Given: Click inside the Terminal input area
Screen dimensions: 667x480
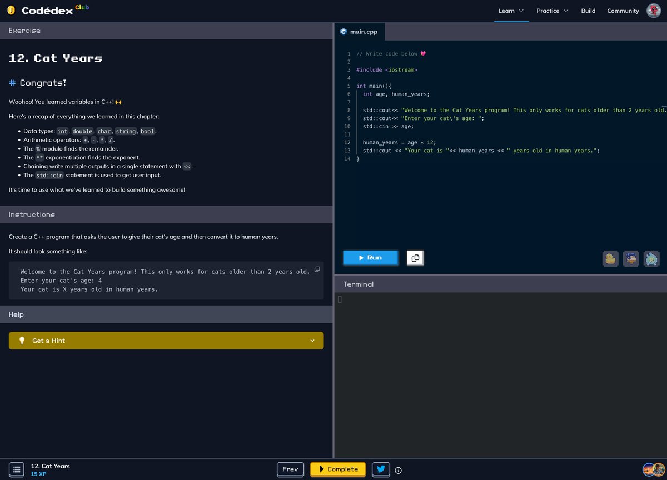Looking at the screenshot, I should pos(500,375).
